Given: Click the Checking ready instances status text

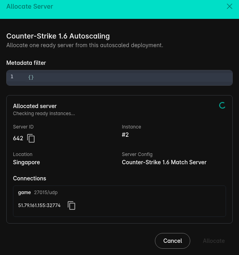Looking at the screenshot, I should click(44, 114).
